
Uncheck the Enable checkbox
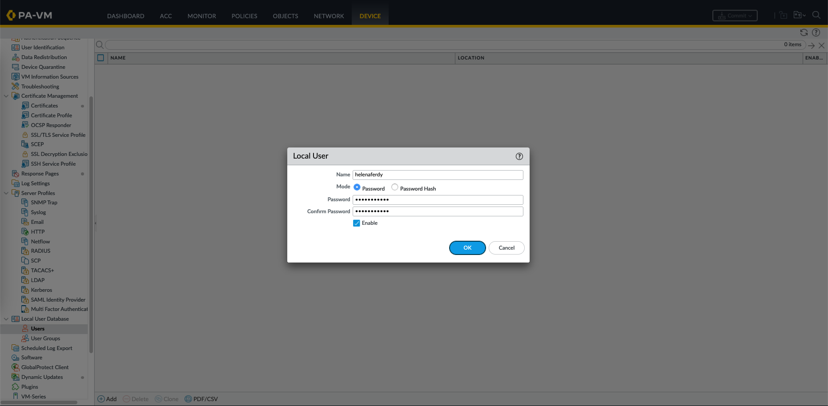pos(357,223)
